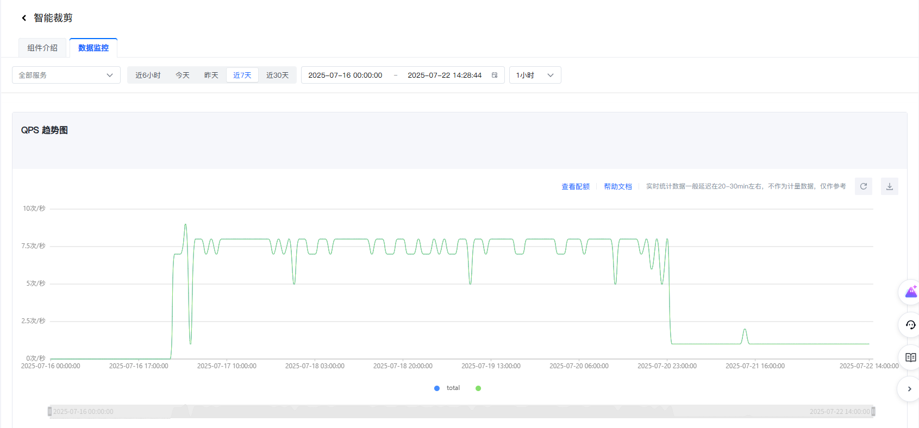Select the 近6小时 time range
The width and height of the screenshot is (919, 428).
point(148,75)
